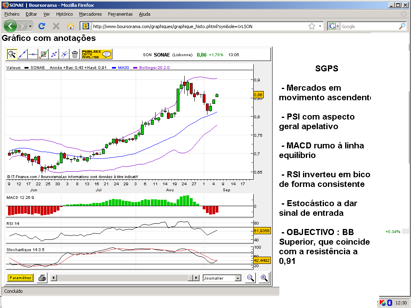Click the chart horizontal scrollbar track
Image resolution: width=411 pixels, height=308 pixels.
tap(120, 278)
